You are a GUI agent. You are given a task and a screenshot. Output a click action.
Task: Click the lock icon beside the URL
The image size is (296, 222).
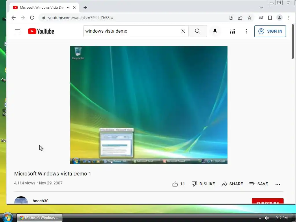pos(44,18)
